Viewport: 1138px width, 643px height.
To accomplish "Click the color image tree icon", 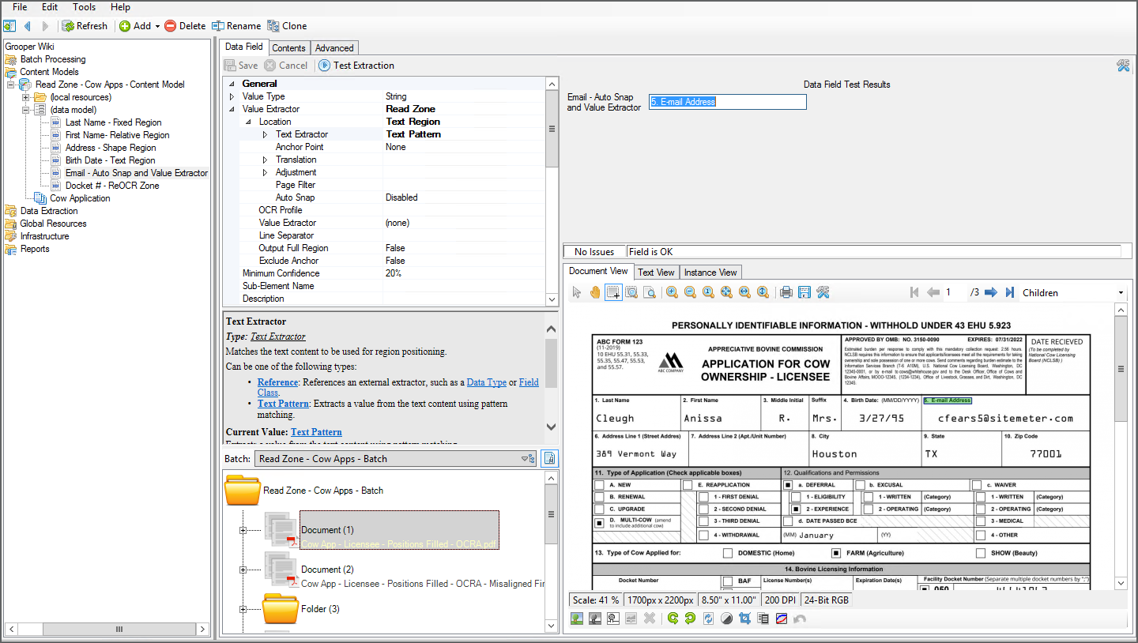I will point(576,619).
